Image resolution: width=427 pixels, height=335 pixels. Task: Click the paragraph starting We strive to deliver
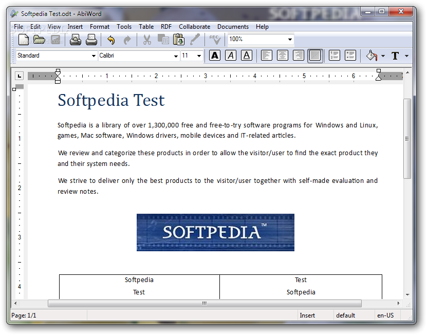[217, 186]
